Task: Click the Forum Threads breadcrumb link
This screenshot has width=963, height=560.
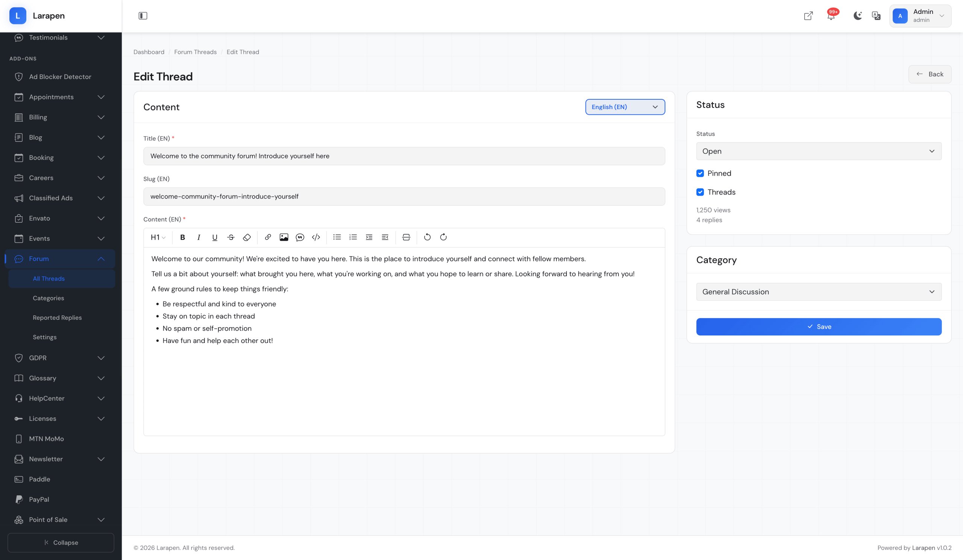Action: point(195,52)
